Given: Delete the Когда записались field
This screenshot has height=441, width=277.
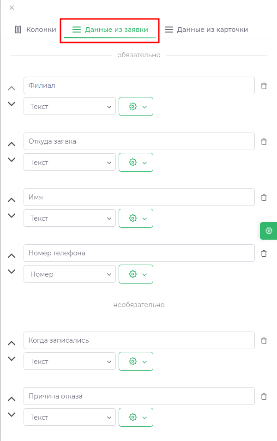Looking at the screenshot, I should (264, 341).
